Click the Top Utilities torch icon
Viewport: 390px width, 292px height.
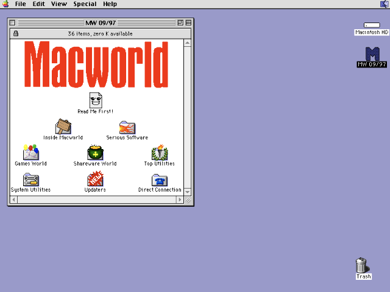160,152
